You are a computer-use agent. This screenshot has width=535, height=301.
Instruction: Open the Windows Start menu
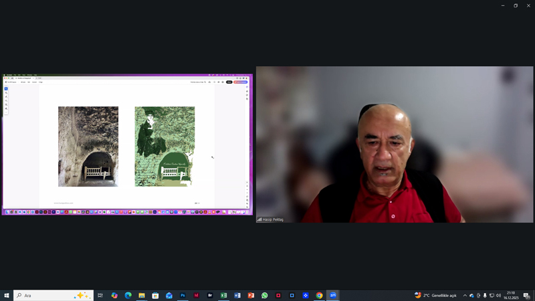tap(7, 295)
